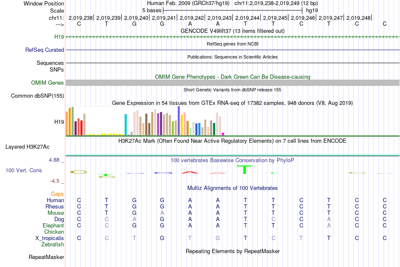Screen dimensions: 400x267
Task: Click the tall green T PhyloP logo
Action: tap(245, 170)
